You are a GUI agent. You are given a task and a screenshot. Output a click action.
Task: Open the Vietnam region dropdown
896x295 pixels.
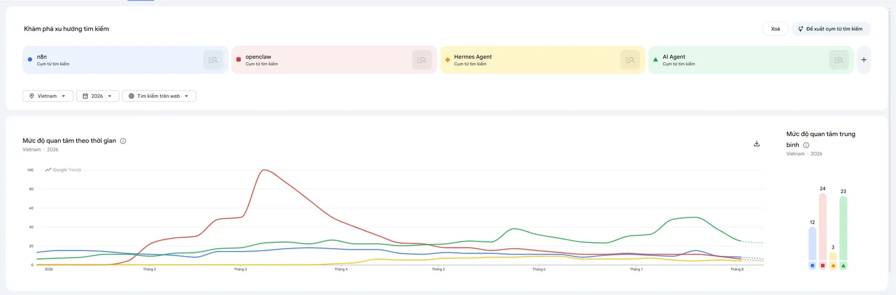[x=48, y=96]
